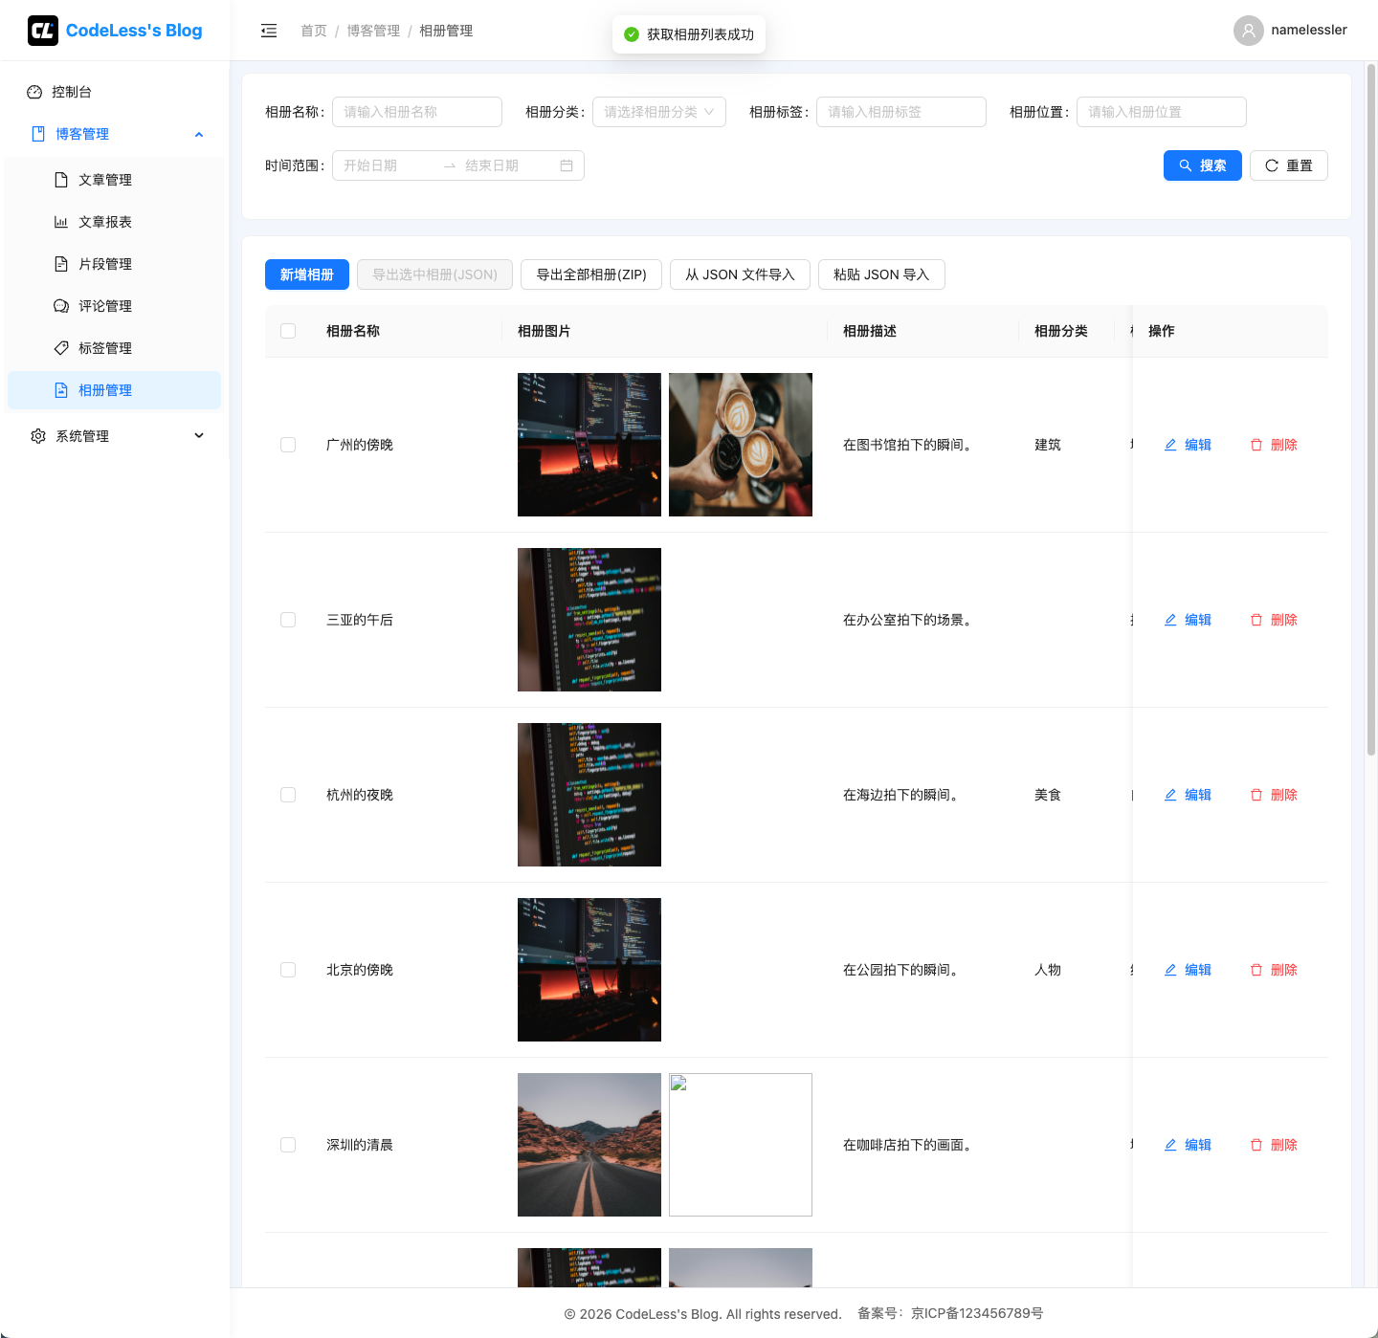Check the 深圳的清晨 row checkbox

coord(288,1145)
